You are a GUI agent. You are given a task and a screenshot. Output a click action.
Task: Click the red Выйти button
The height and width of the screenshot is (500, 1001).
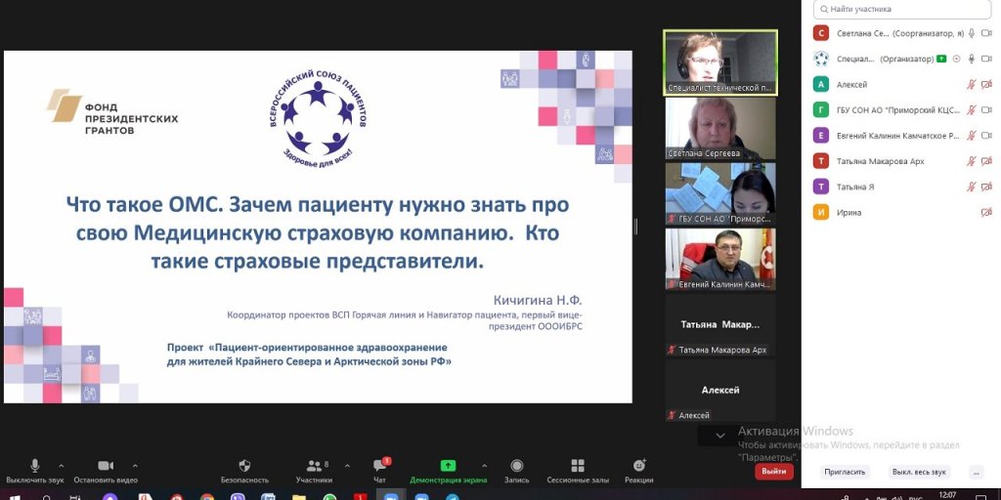(x=773, y=471)
